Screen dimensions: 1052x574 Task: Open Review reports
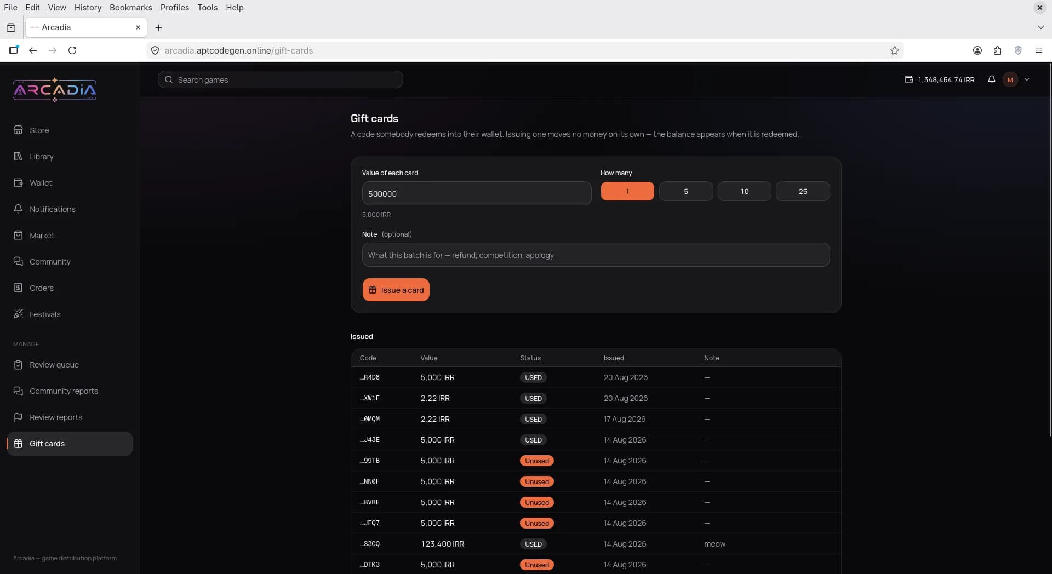pyautogui.click(x=70, y=417)
